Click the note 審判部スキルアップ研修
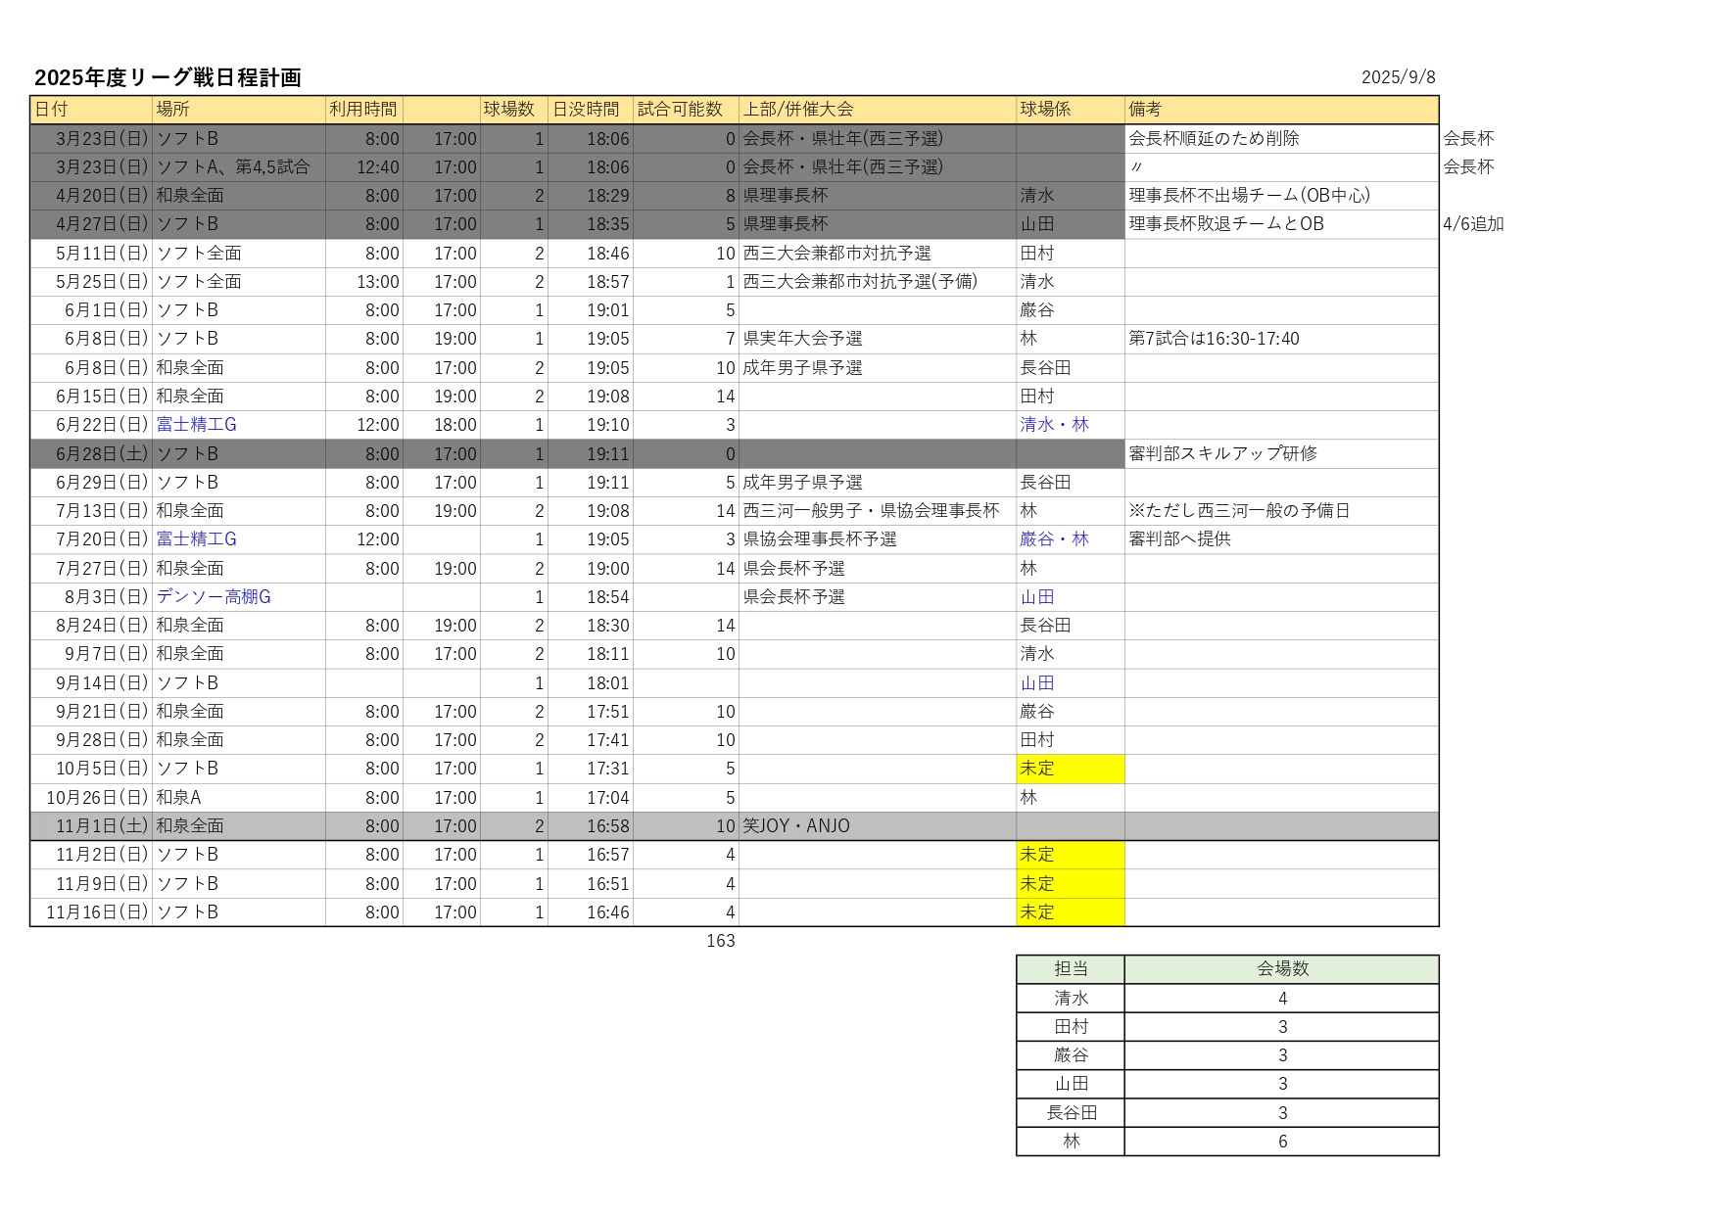Screen dimensions: 1719x1215 pyautogui.click(x=1222, y=454)
